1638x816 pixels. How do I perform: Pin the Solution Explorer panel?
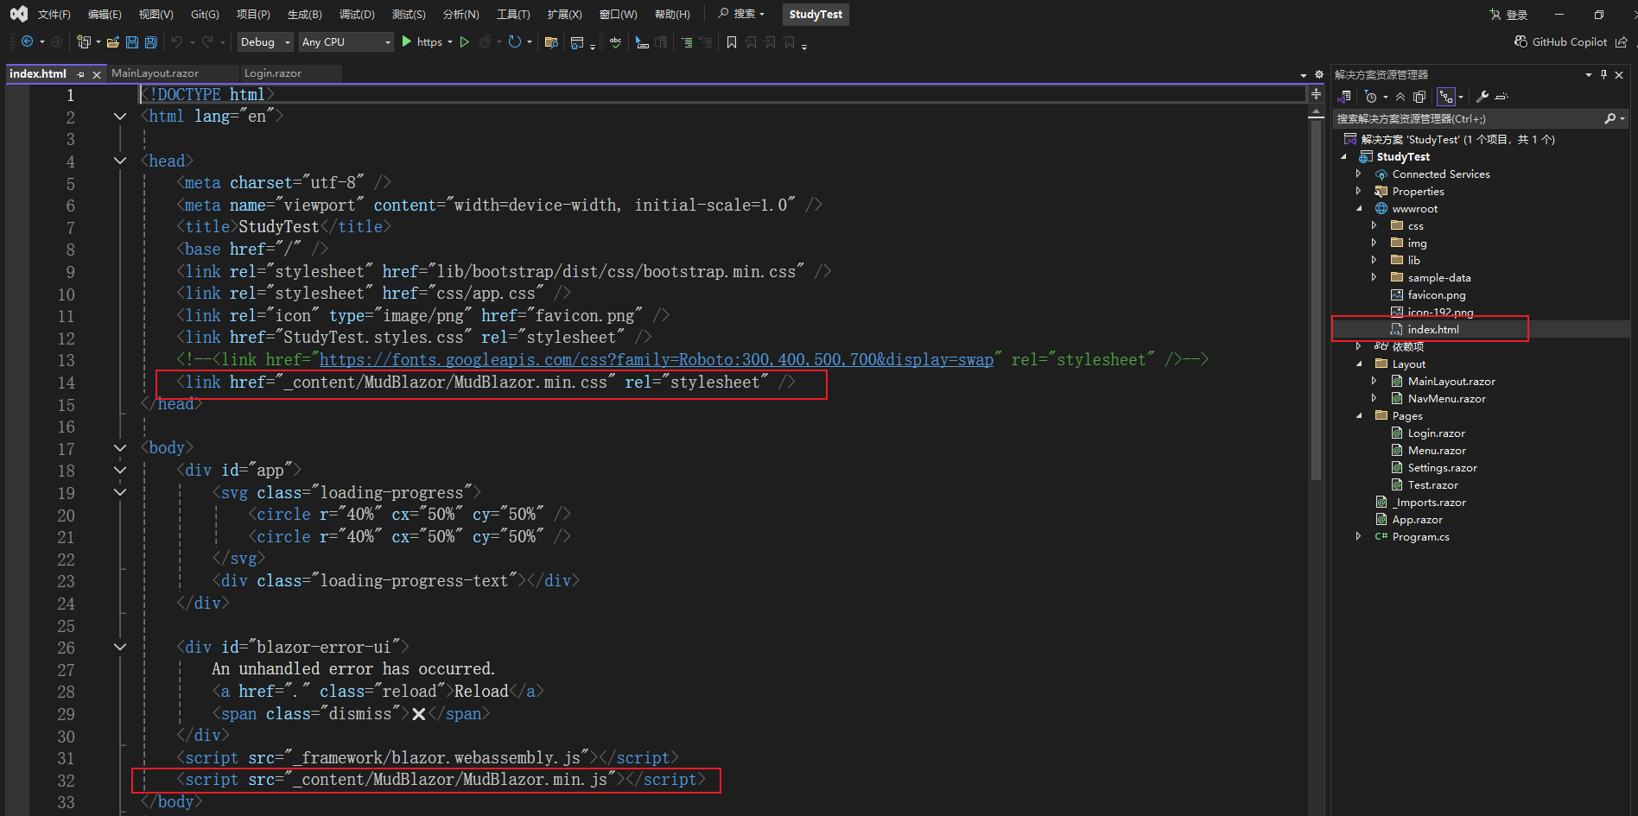[1603, 74]
